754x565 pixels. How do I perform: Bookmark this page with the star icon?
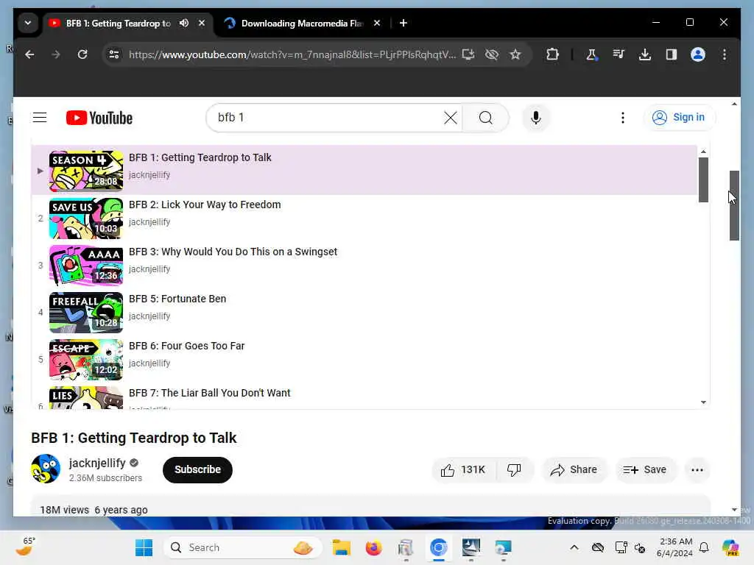click(515, 54)
